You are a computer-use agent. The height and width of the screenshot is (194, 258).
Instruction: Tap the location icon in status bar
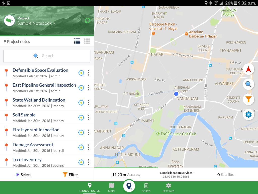tap(206, 3)
